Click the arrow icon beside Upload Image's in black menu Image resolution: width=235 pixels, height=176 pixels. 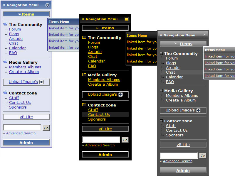tap(120, 94)
